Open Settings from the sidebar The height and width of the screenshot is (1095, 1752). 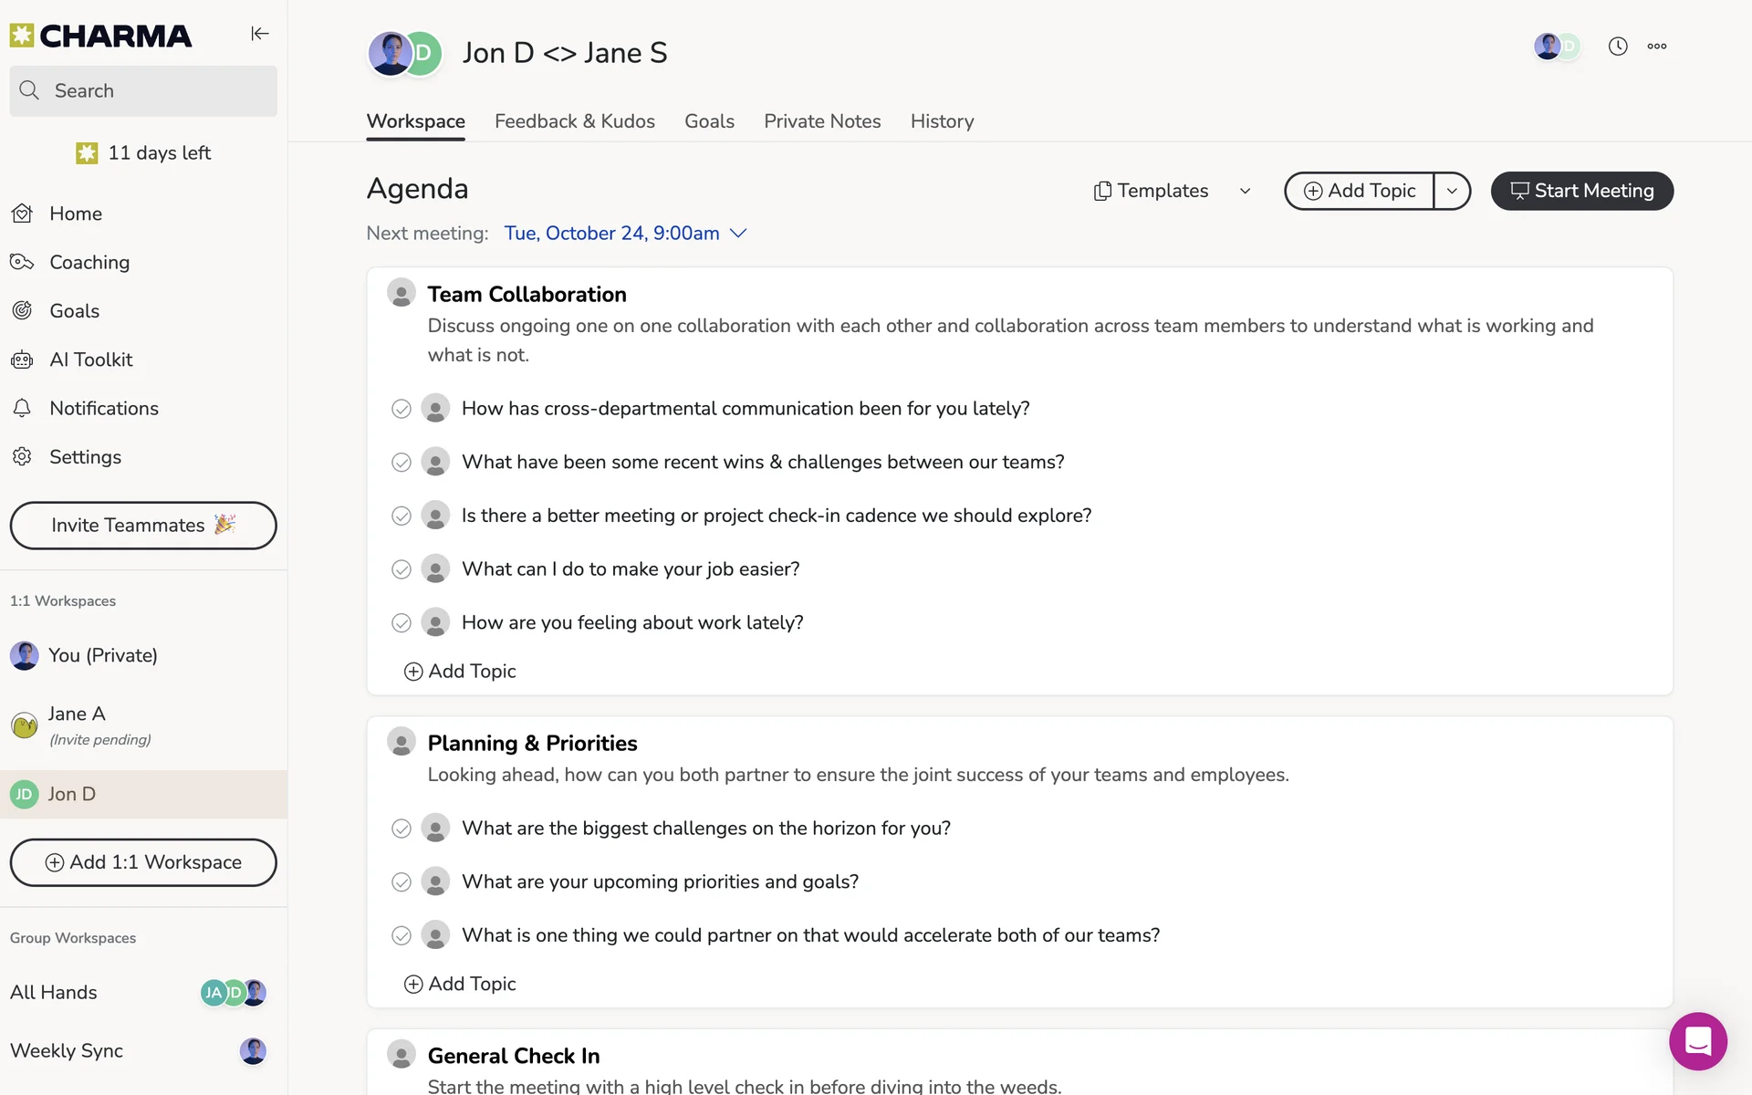point(85,457)
